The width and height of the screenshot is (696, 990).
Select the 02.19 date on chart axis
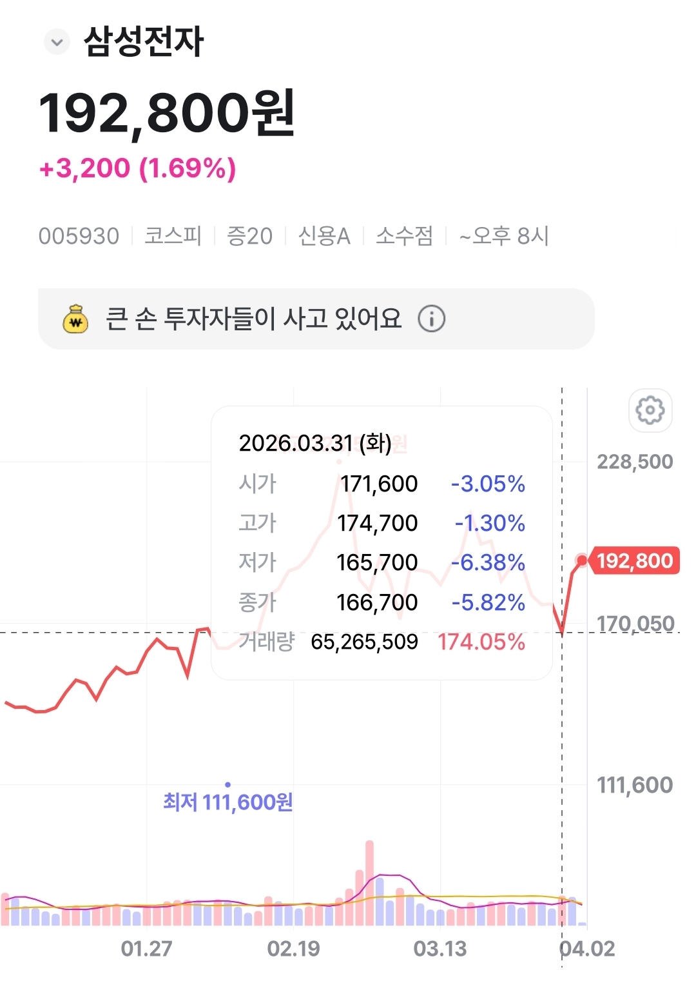click(293, 949)
